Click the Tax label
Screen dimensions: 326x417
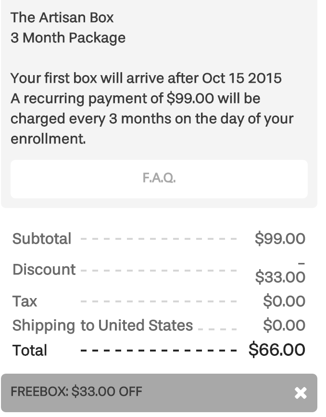pyautogui.click(x=25, y=301)
